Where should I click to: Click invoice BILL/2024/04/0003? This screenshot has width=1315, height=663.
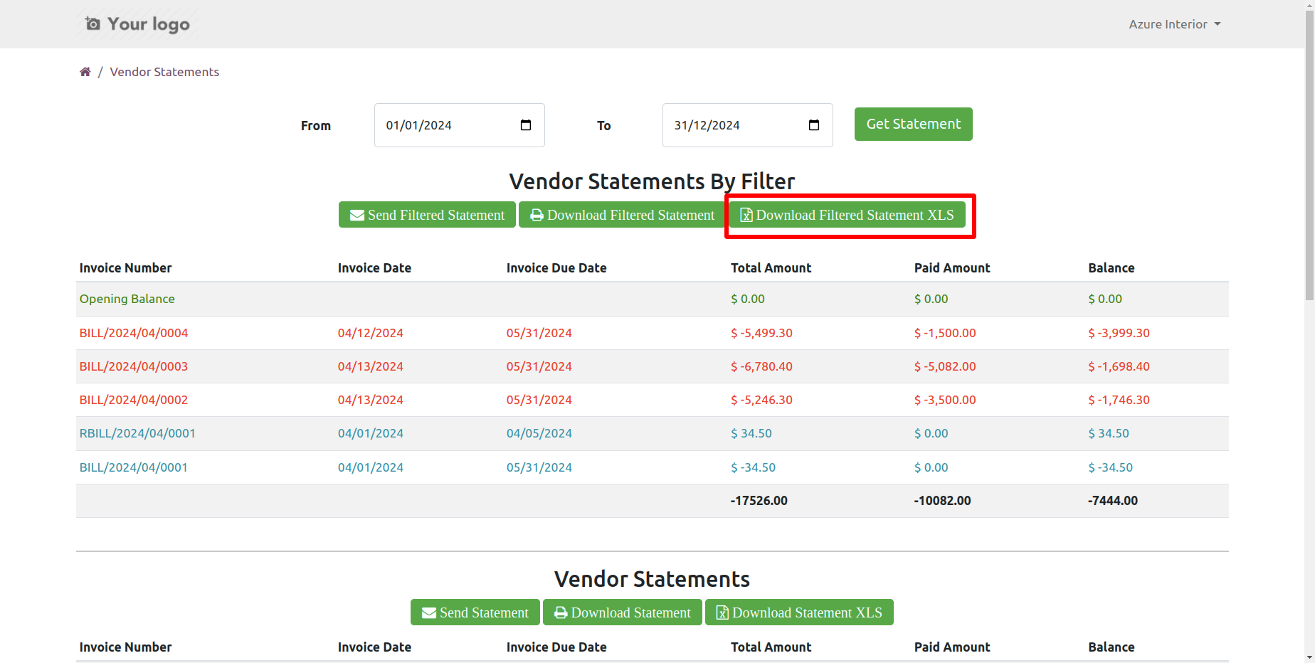point(134,366)
